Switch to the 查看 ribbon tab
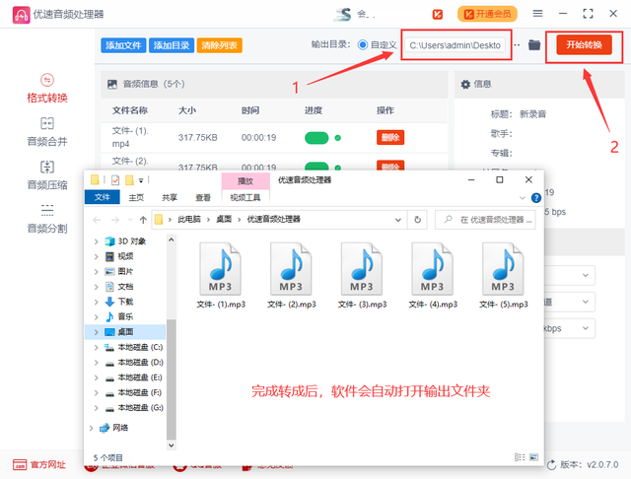The height and width of the screenshot is (479, 631). (203, 197)
